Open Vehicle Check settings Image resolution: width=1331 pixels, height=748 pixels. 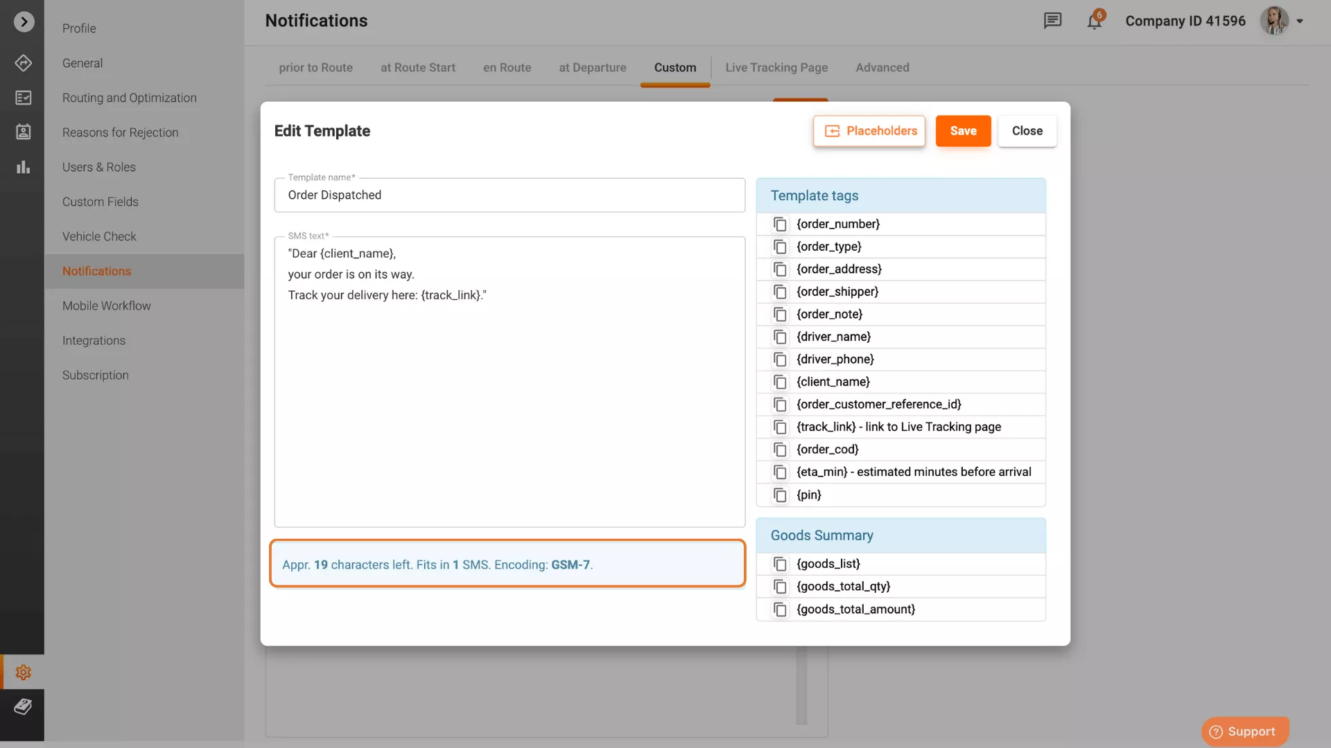[99, 236]
